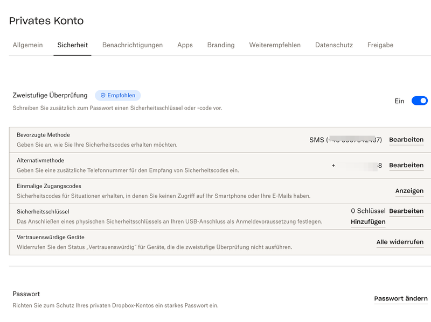Click the Empfohlen badge label
431x322 pixels.
(121, 96)
